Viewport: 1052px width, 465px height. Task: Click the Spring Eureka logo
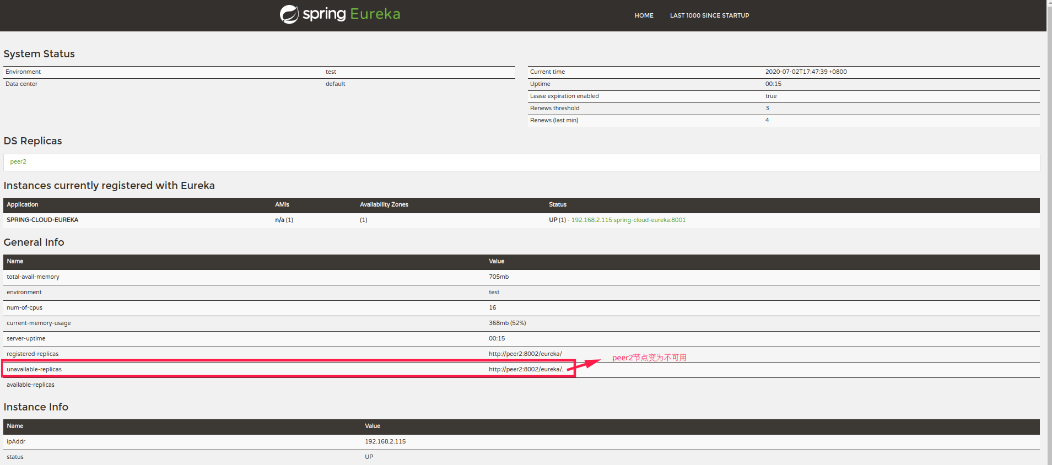tap(340, 14)
